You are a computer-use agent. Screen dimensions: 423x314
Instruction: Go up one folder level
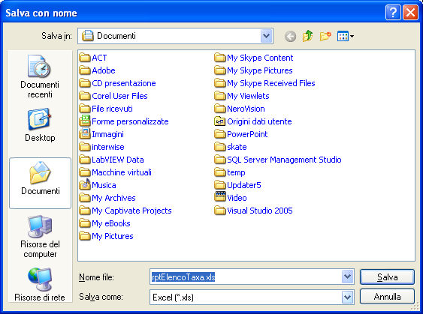[x=307, y=36]
